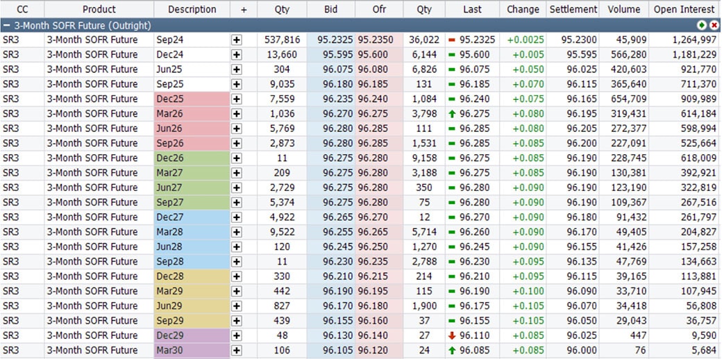
Task: Collapse the 3-Month SOFR Future (Outright) group
Action: tap(6, 25)
